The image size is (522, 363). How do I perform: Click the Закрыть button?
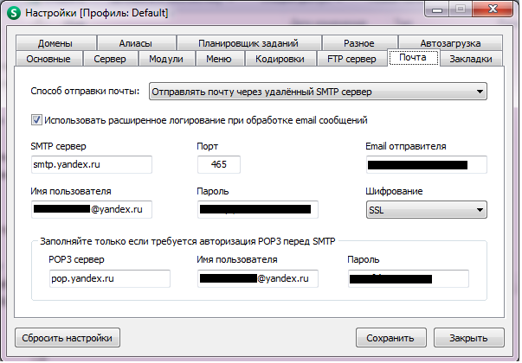[x=468, y=338]
